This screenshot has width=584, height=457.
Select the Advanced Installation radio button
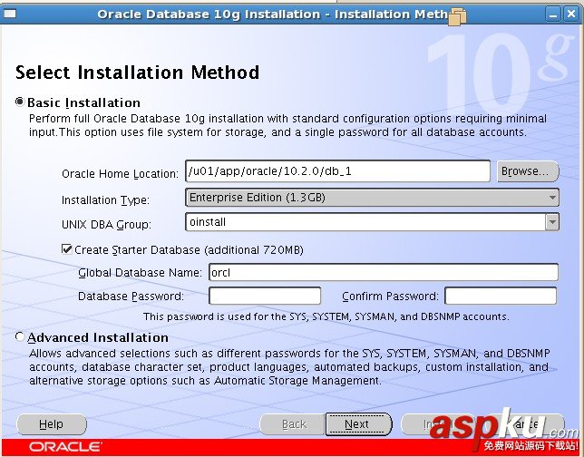pos(20,336)
